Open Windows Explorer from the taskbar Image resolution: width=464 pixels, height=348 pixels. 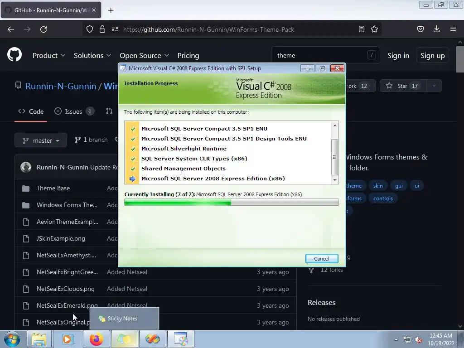(39, 339)
